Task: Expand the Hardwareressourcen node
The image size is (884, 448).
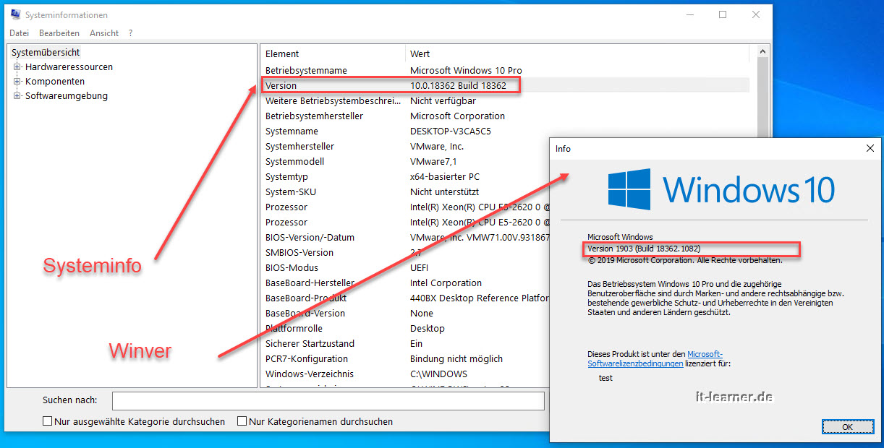Action: pyautogui.click(x=17, y=67)
